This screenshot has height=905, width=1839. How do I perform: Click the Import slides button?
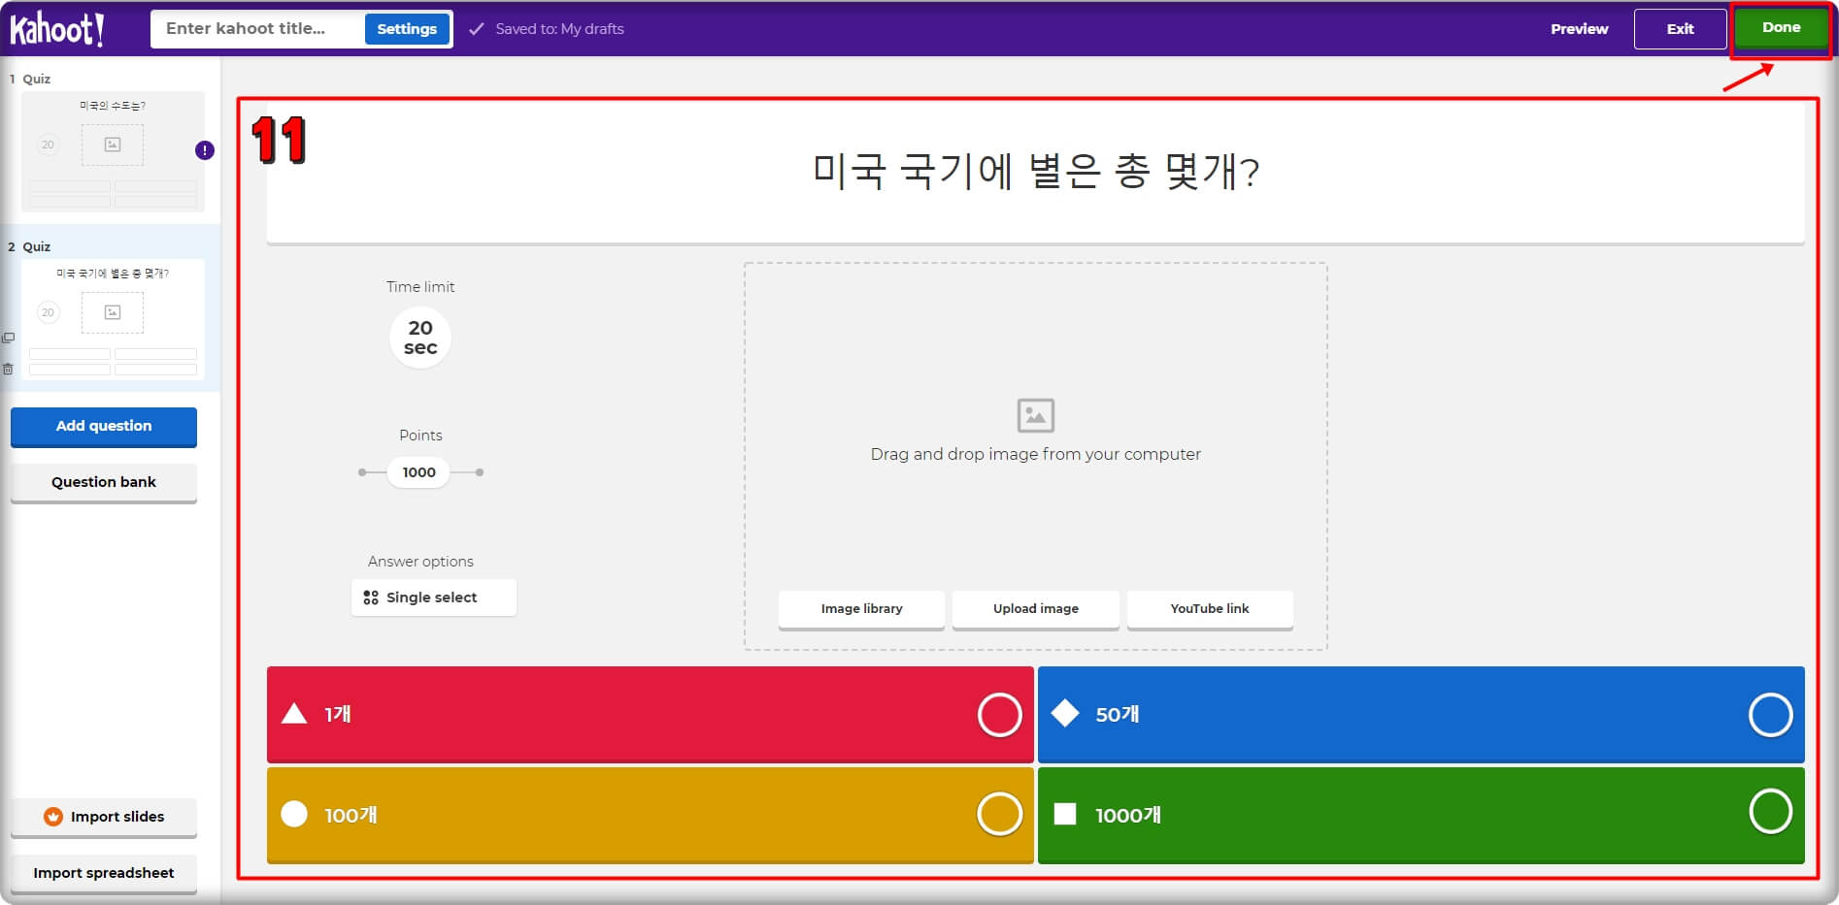(x=104, y=818)
